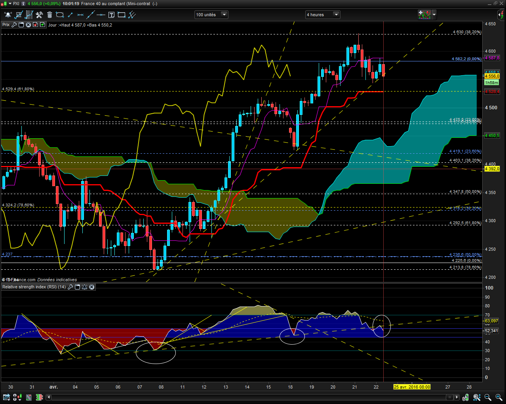Click the price panel window icon
The image size is (506, 404).
[21, 25]
